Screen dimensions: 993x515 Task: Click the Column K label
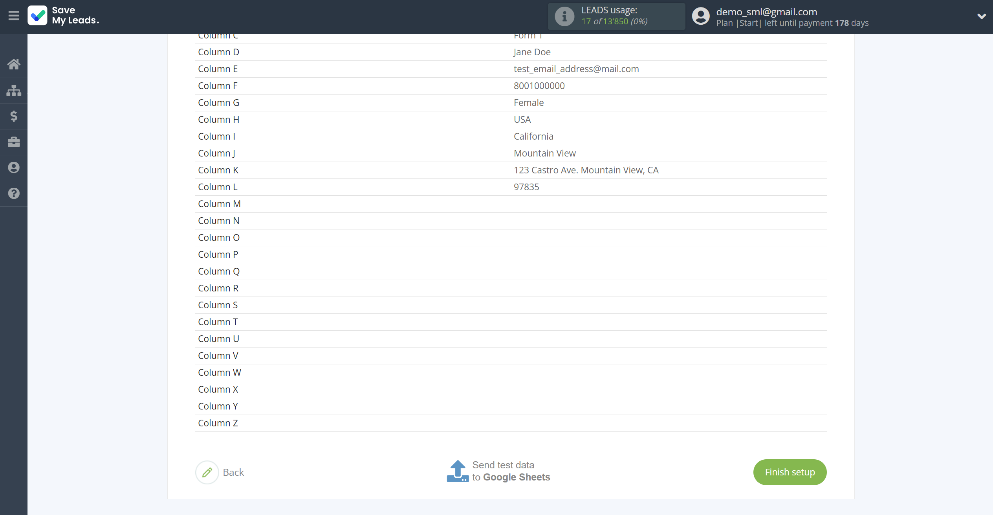(x=218, y=170)
